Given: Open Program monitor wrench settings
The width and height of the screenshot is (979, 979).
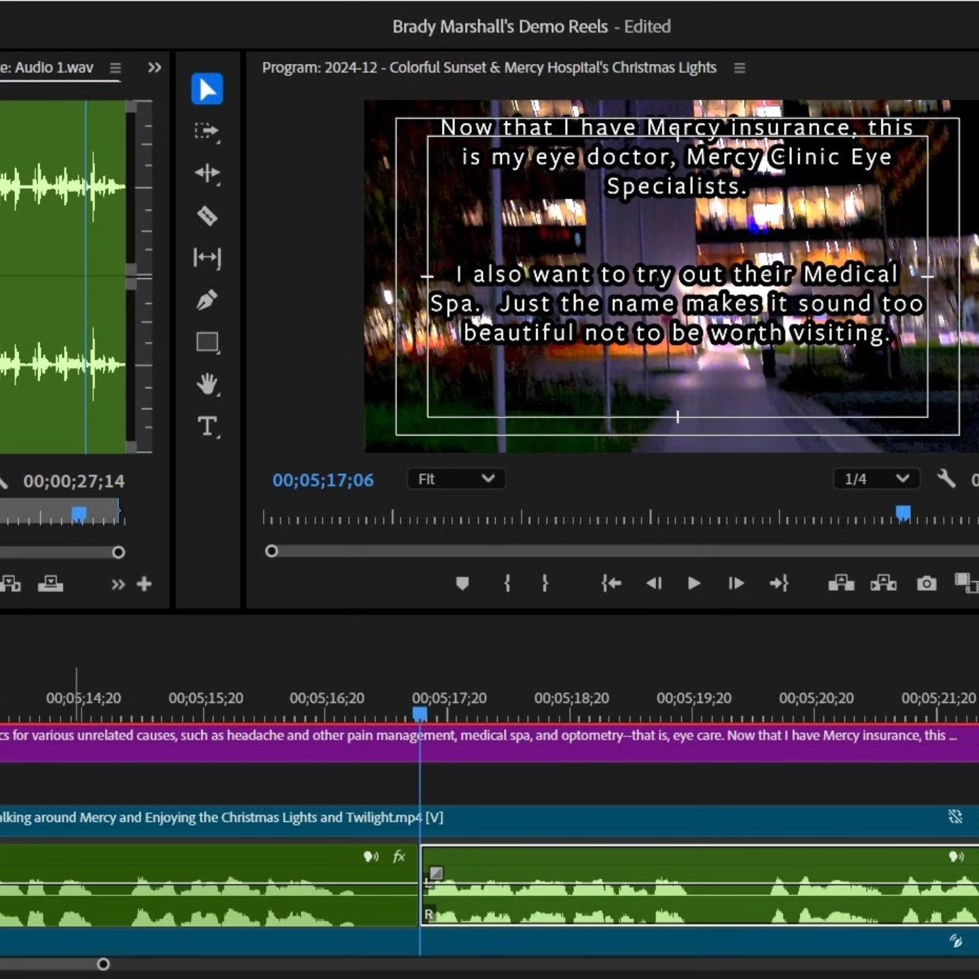Looking at the screenshot, I should click(946, 479).
